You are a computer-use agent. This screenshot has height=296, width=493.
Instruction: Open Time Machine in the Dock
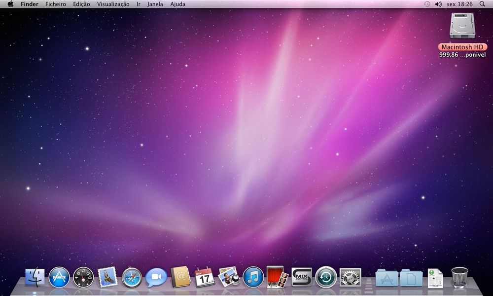(x=326, y=277)
